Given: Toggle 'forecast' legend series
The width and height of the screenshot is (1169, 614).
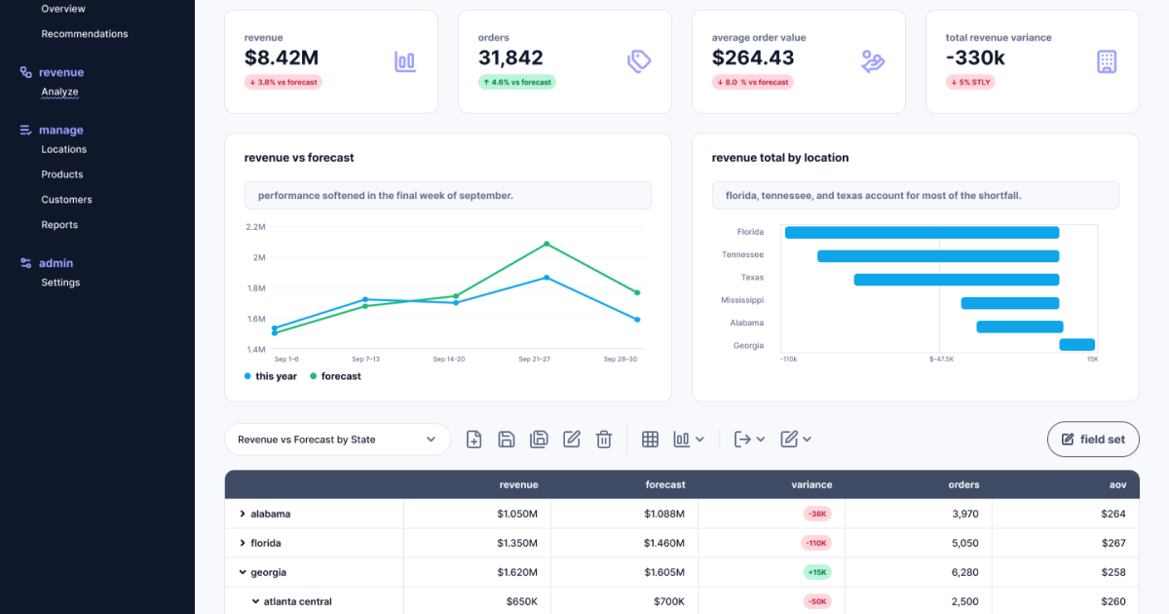Looking at the screenshot, I should (335, 376).
